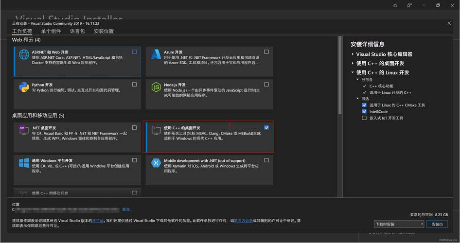Check the 嵌入式 IoT 开发工具 option
This screenshot has width=460, height=243.
364,118
